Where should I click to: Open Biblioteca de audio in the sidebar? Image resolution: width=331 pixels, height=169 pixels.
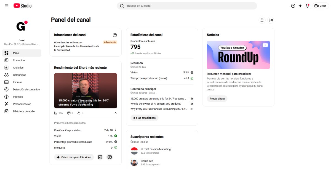[22, 111]
